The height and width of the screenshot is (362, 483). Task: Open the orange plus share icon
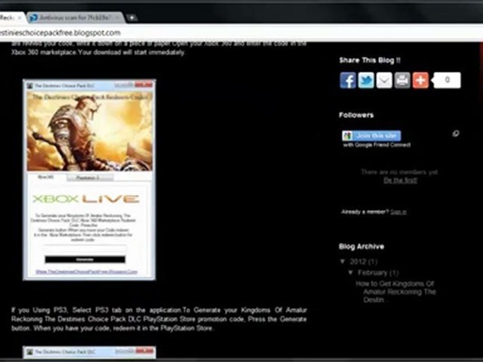click(421, 80)
